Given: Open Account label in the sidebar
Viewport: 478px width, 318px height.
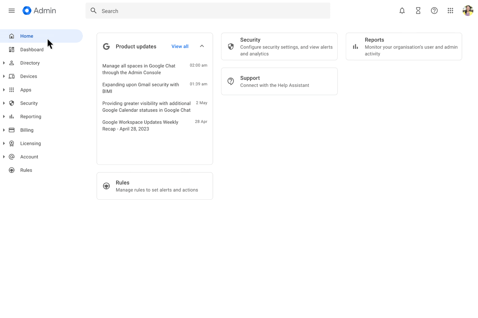Looking at the screenshot, I should click(29, 157).
